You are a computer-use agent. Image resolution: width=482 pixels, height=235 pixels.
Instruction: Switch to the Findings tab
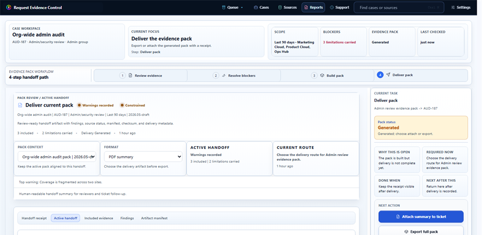(x=127, y=218)
